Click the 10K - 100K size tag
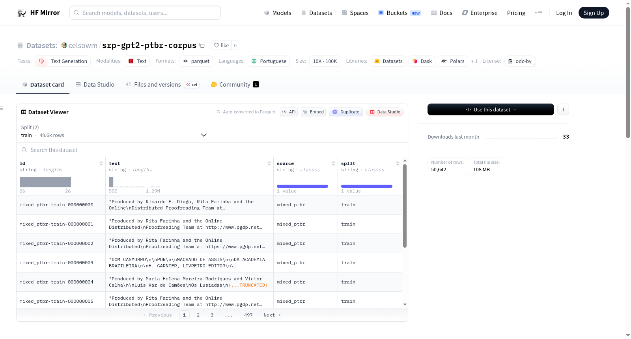 point(325,61)
